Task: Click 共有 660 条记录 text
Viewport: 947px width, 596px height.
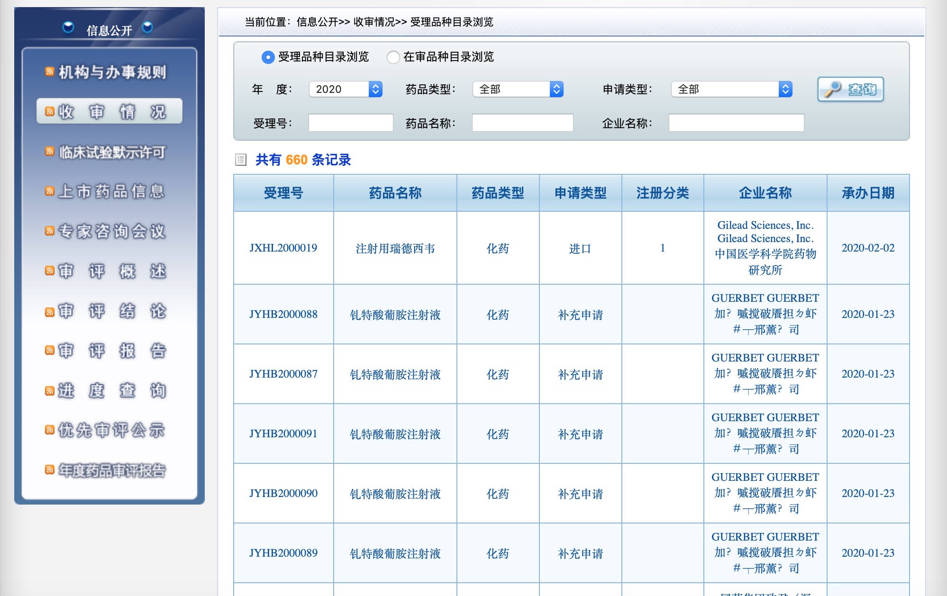Action: [303, 160]
